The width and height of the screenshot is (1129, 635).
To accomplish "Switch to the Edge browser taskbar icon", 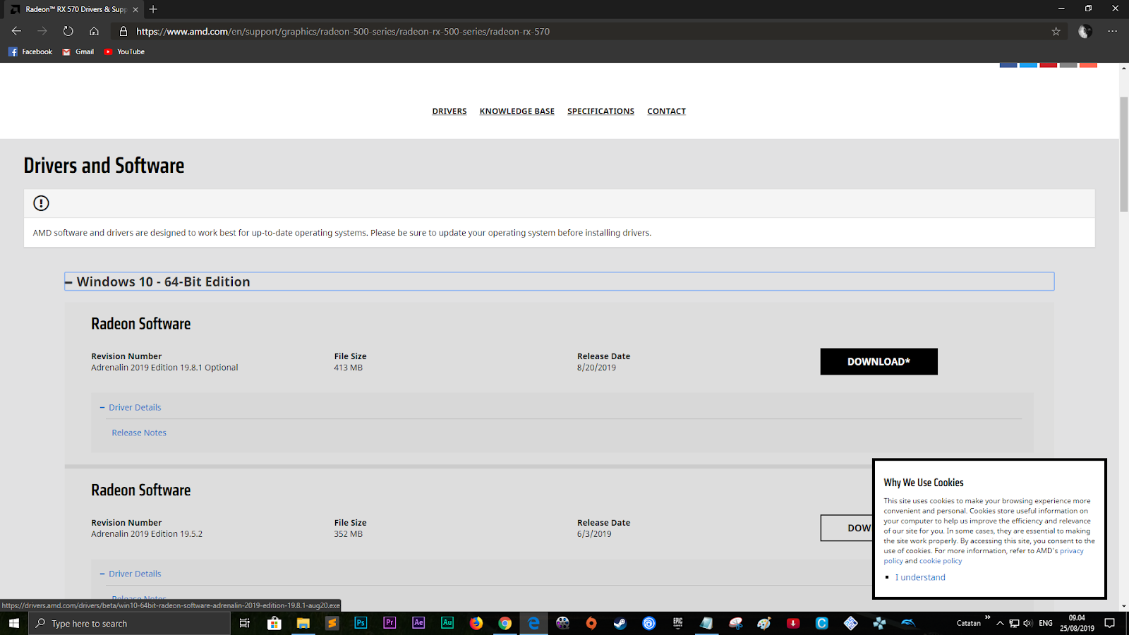I will tap(534, 623).
